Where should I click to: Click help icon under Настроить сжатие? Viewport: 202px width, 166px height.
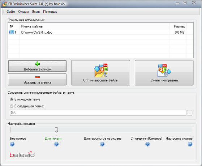point(190,144)
